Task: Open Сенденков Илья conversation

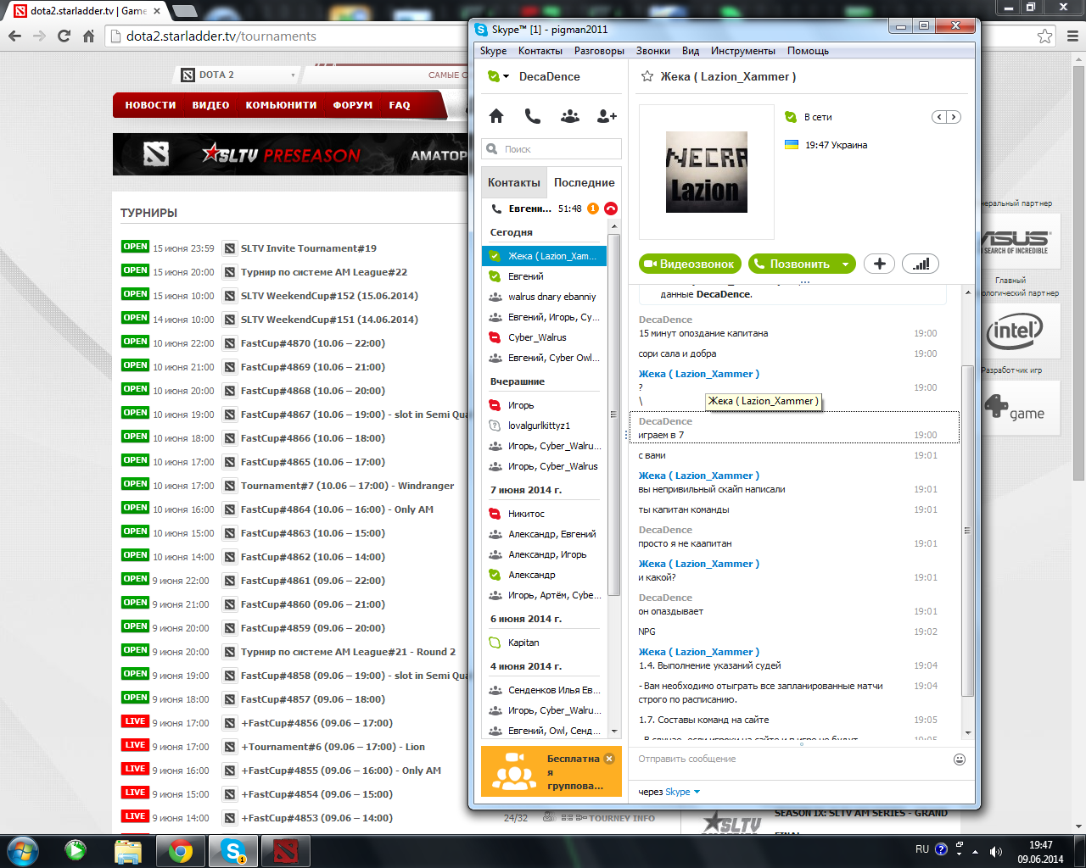Action: (x=545, y=690)
